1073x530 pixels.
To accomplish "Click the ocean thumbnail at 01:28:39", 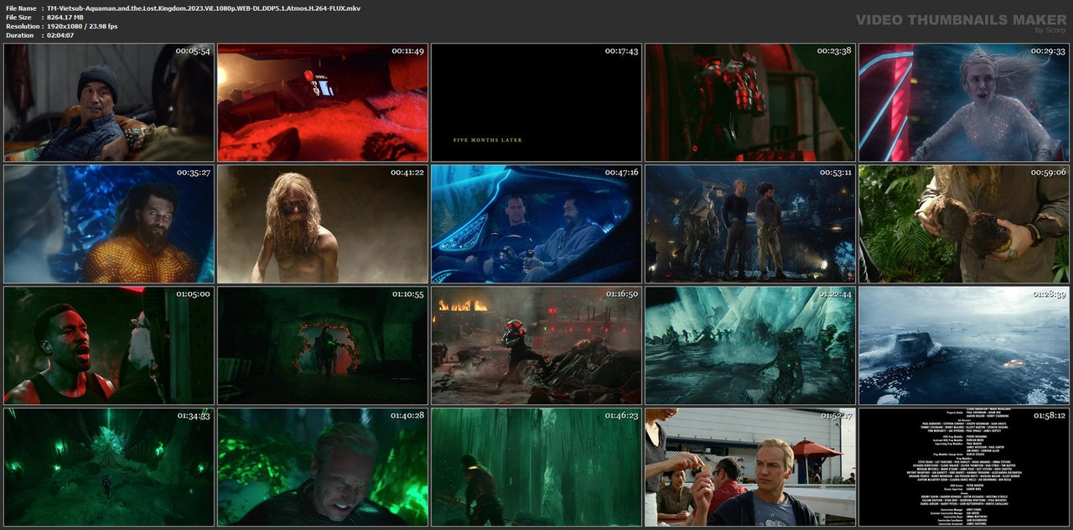I will [964, 346].
